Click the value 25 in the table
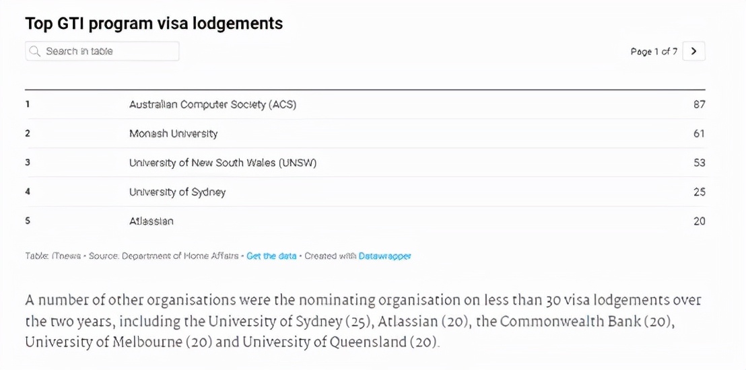The image size is (746, 370). pyautogui.click(x=699, y=192)
